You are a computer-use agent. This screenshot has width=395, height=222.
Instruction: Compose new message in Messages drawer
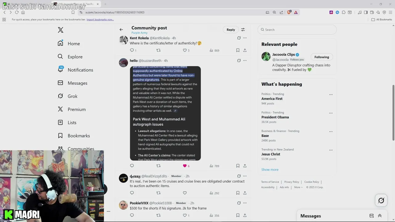(x=372, y=216)
